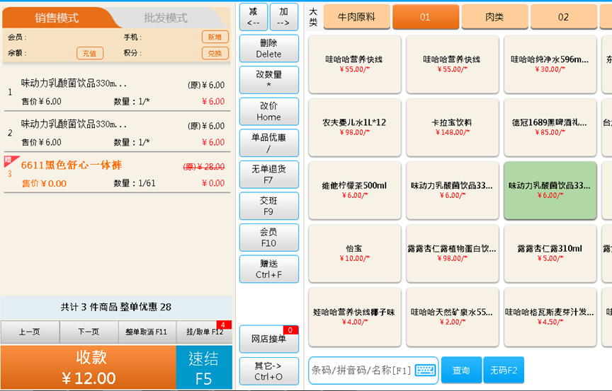Click 上一页 previous page button

tap(30, 332)
